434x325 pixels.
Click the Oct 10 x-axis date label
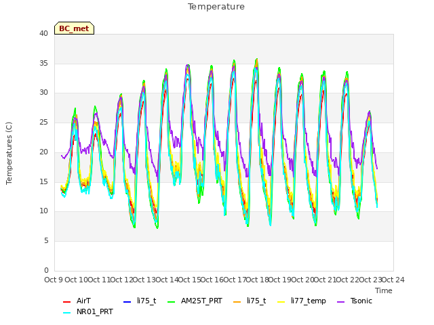76,280
